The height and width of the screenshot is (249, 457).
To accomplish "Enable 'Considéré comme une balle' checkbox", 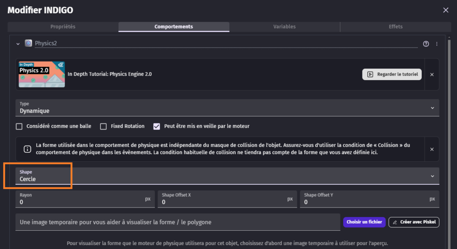I will pyautogui.click(x=19, y=126).
